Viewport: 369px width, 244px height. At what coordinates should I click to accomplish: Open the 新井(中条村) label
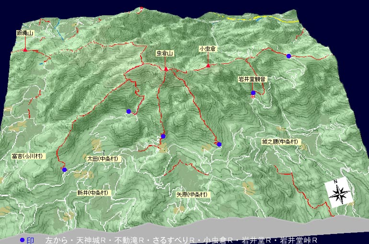pos(92,193)
